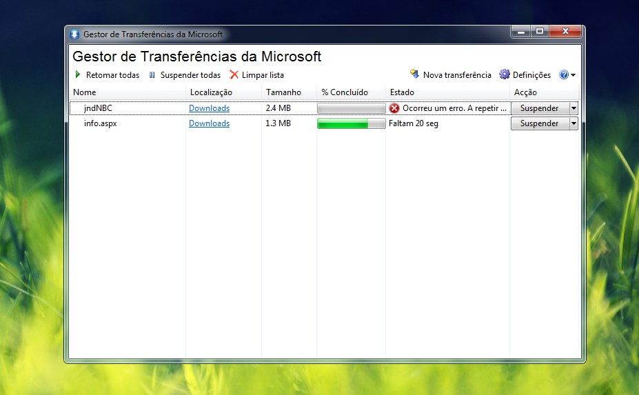This screenshot has width=639, height=395.
Task: Select the info.aspx file name
Action: click(x=100, y=123)
